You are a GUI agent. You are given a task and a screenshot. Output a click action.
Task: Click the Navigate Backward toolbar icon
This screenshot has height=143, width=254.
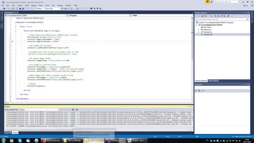(4, 9)
